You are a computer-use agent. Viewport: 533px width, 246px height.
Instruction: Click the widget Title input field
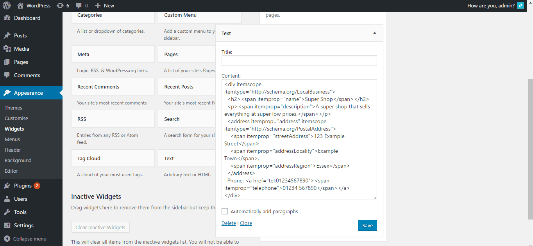click(299, 60)
